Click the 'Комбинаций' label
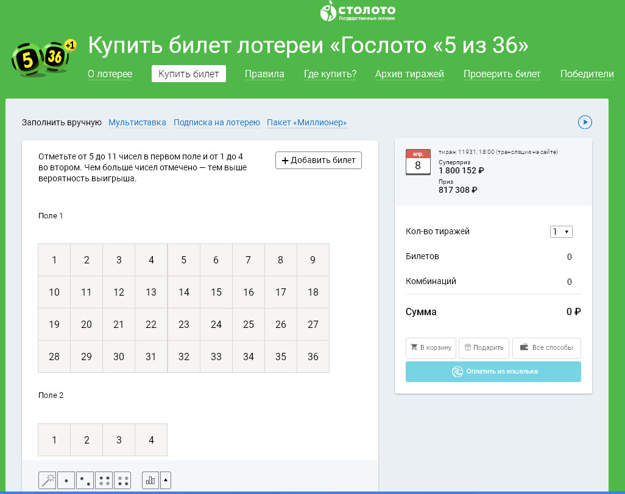625x494 pixels. [431, 282]
